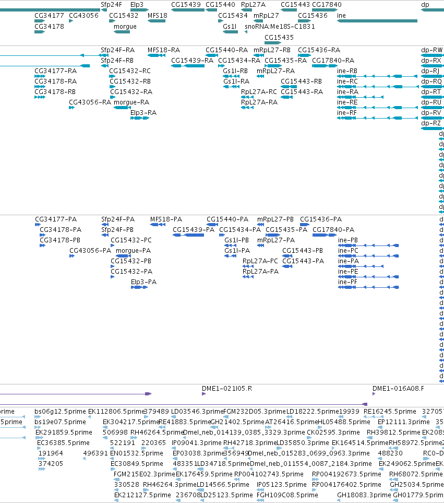
Task: Select transcript CG15440-RA
Action: (x=226, y=50)
